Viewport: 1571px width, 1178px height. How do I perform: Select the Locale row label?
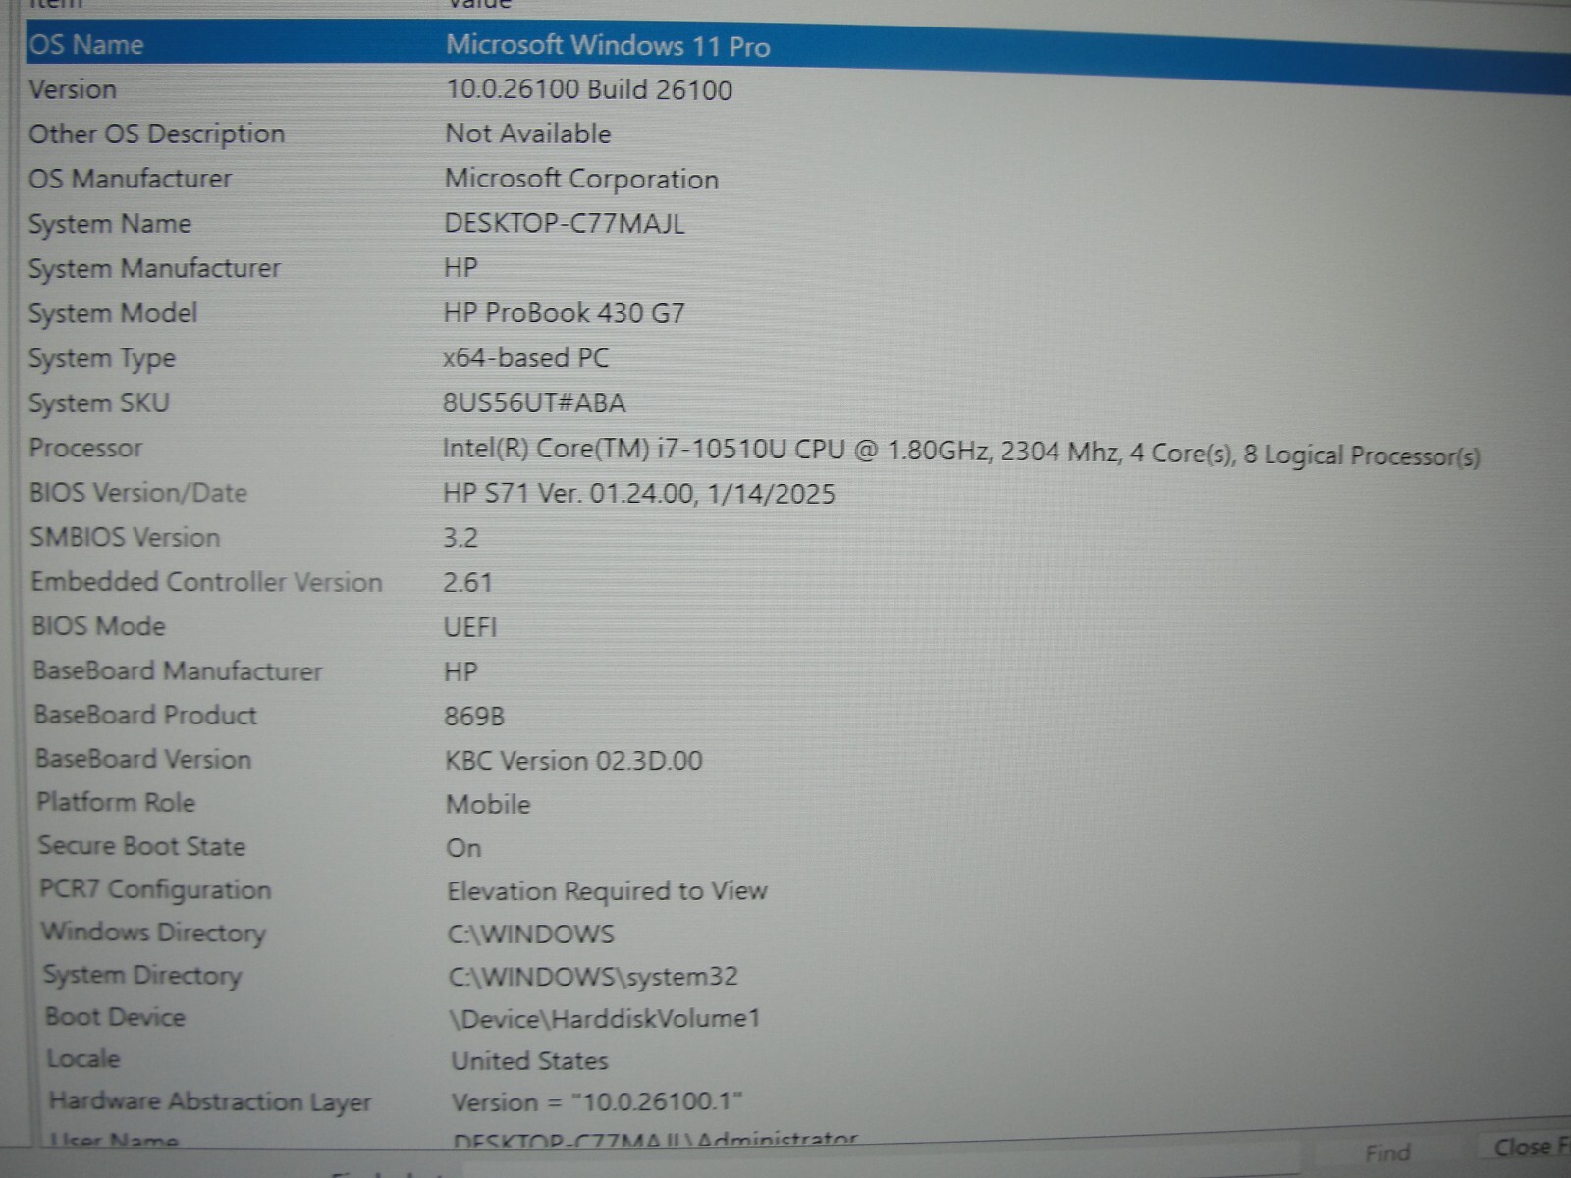[x=83, y=1059]
